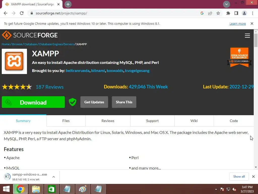The width and height of the screenshot is (258, 194).
Task: Open Paint from the taskbar
Action: point(83,189)
